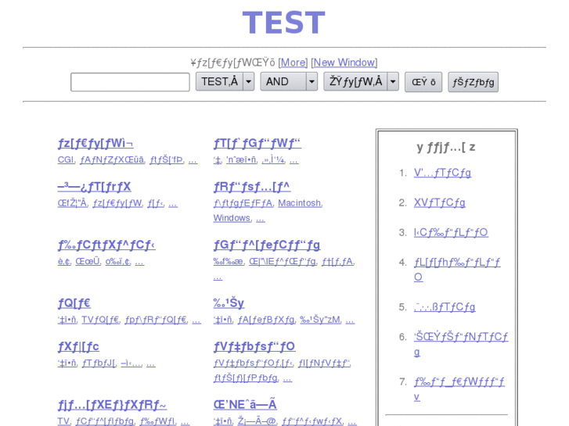Open the ‰¹Šy category heading
This screenshot has width=569, height=426.
[229, 303]
